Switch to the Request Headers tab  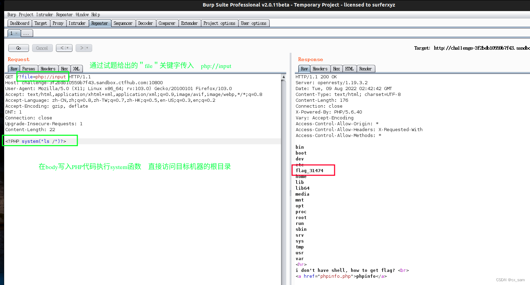click(x=48, y=69)
